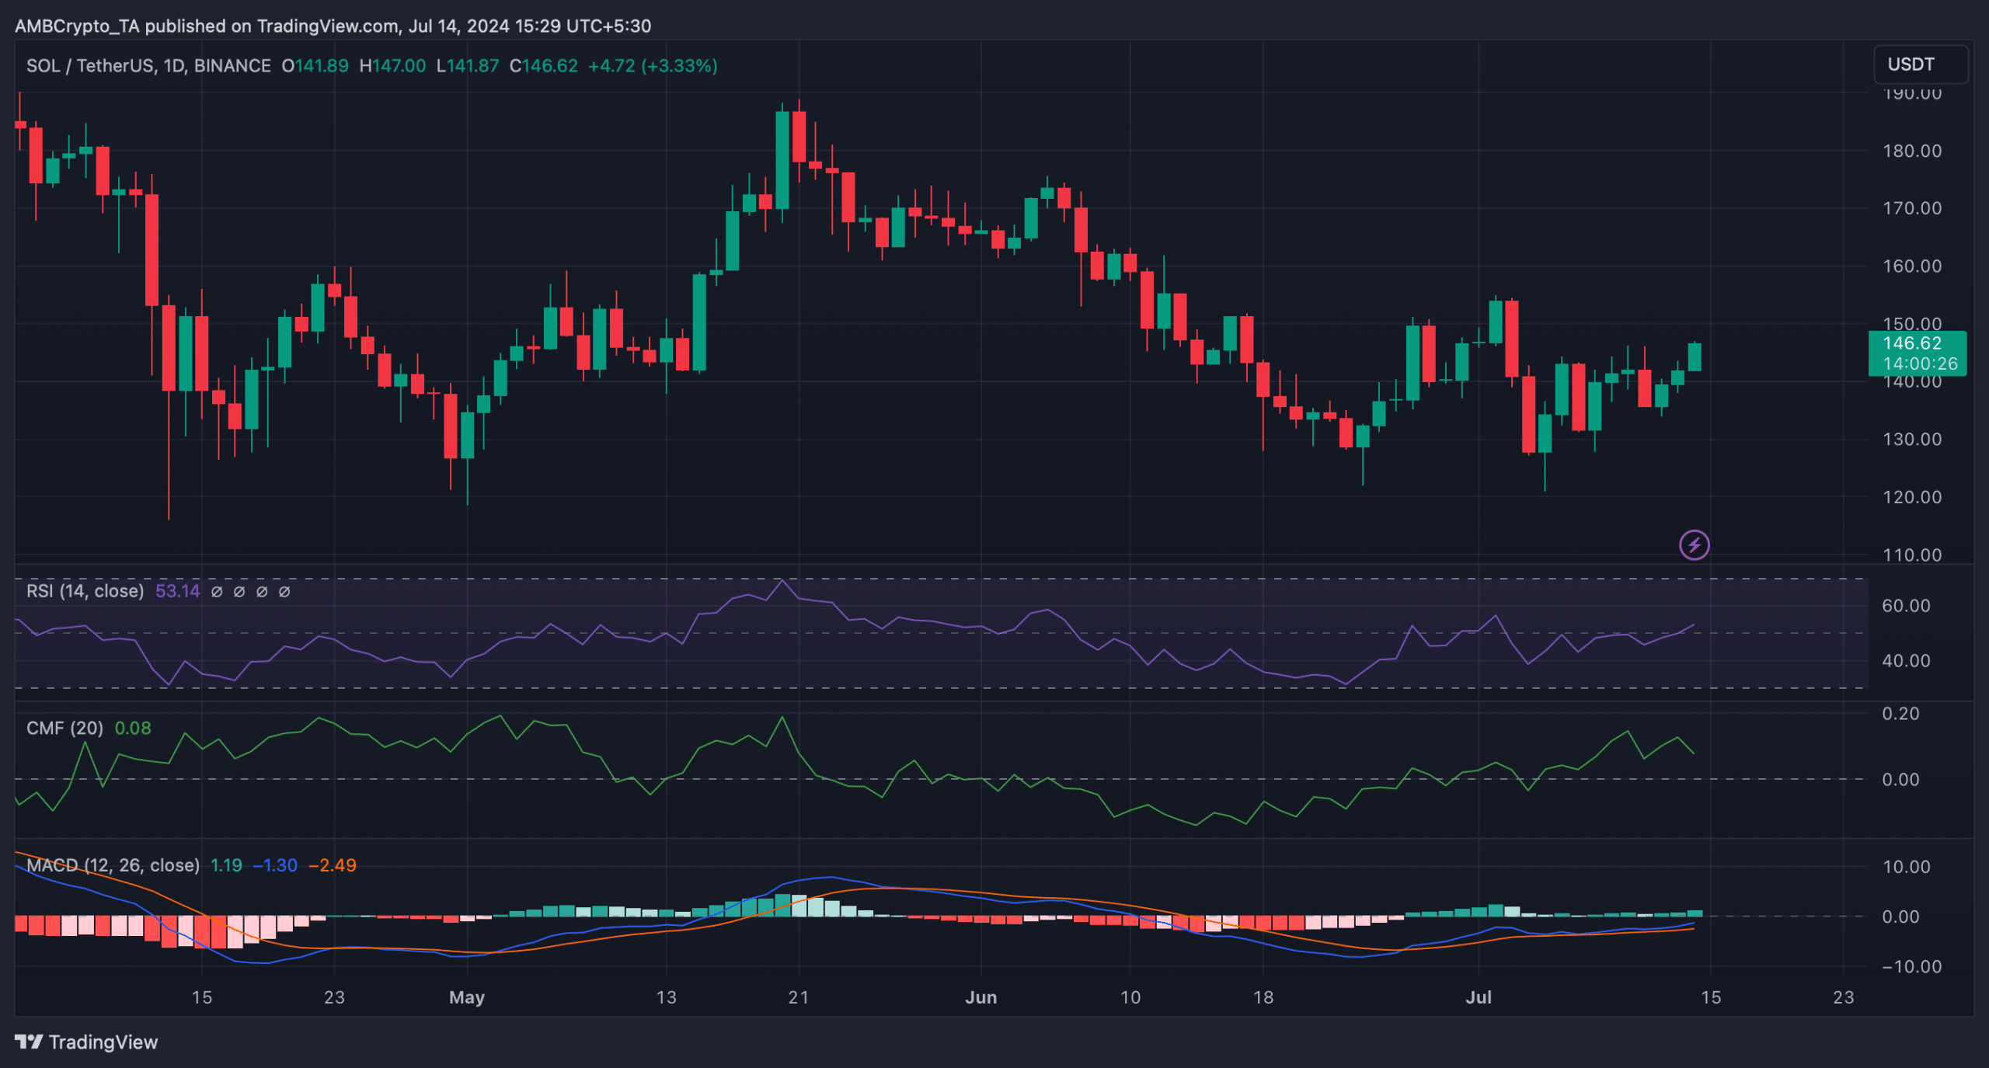Click the Jul label on date axis

[x=1478, y=997]
